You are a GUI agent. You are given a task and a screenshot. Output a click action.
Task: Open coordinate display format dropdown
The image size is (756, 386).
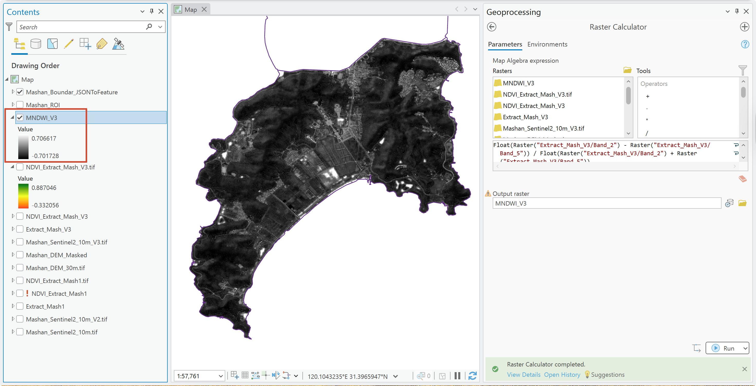coord(395,376)
